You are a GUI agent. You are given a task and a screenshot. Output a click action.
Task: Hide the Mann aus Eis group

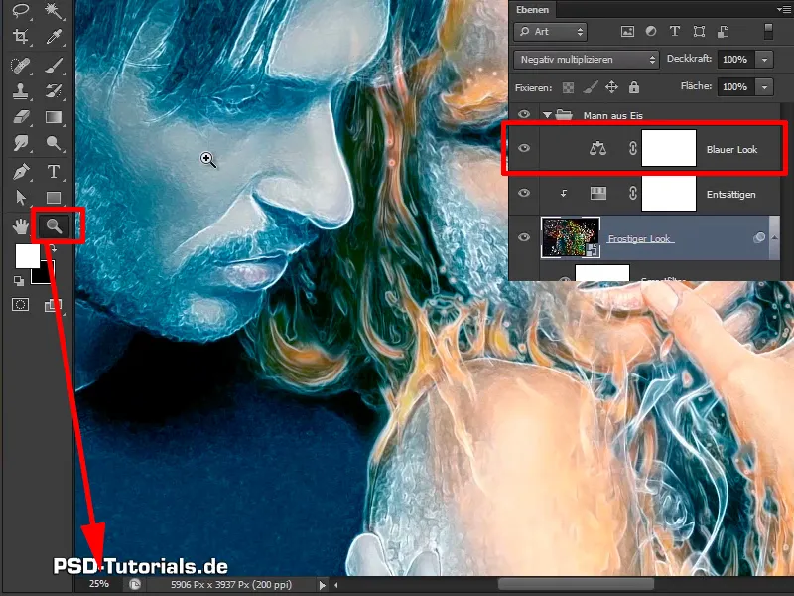coord(524,114)
